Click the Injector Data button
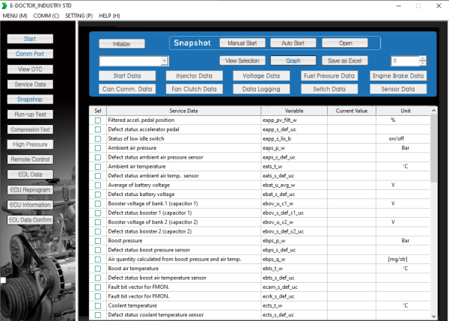 (x=194, y=76)
